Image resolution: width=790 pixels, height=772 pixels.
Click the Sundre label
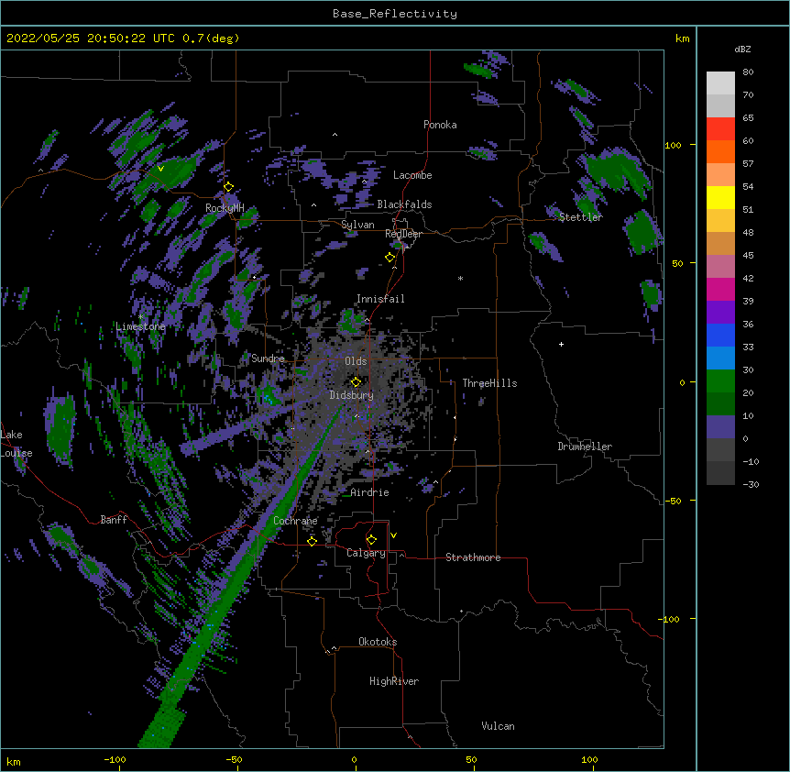click(x=268, y=358)
